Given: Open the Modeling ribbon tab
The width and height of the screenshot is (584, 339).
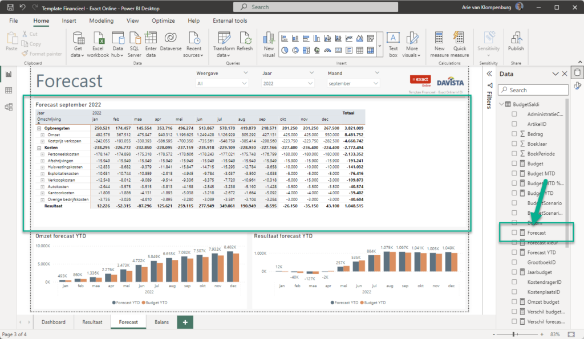Looking at the screenshot, I should coord(101,21).
